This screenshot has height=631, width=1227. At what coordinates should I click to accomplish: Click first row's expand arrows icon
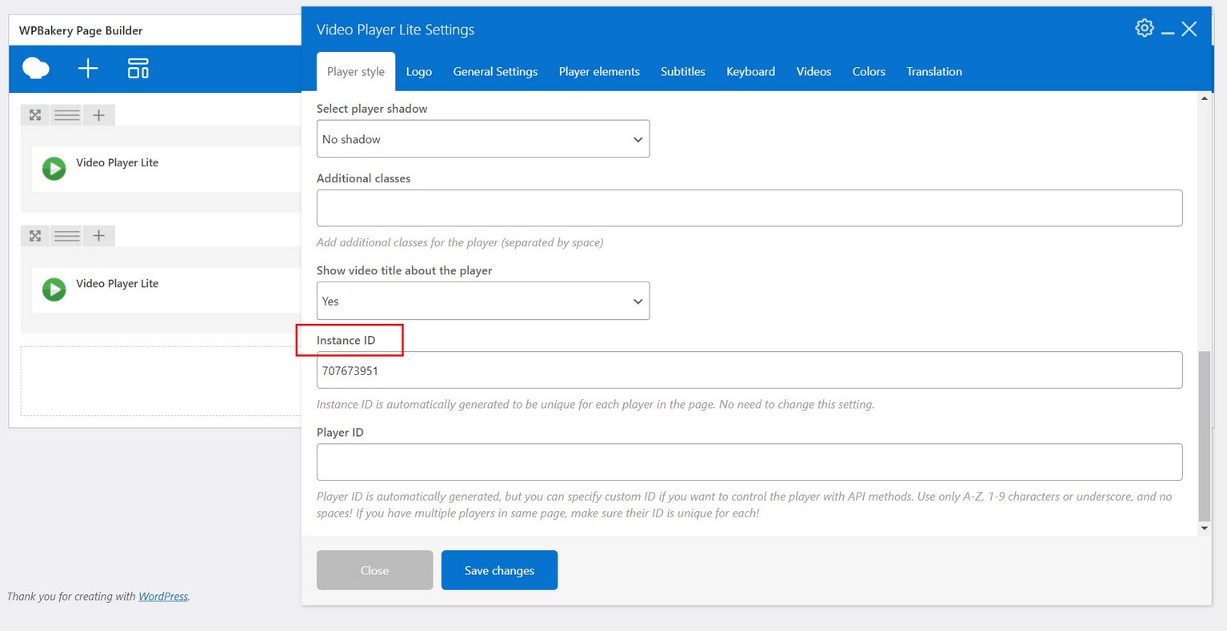click(35, 115)
